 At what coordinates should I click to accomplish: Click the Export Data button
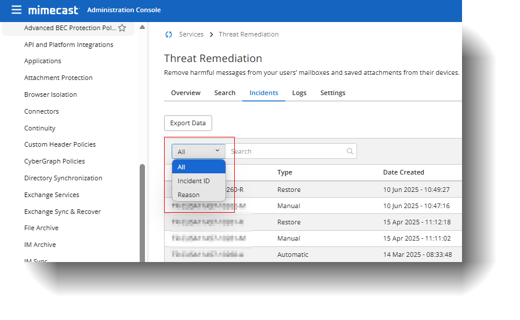coord(188,123)
